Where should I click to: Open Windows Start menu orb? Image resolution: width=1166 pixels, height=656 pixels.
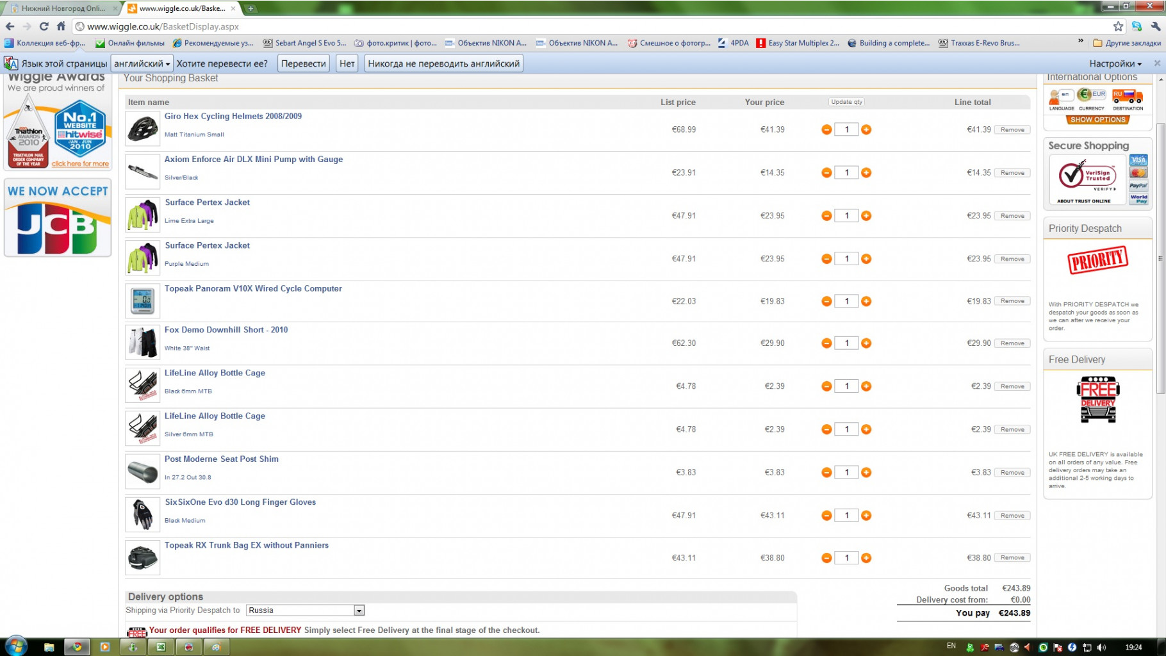(x=15, y=646)
